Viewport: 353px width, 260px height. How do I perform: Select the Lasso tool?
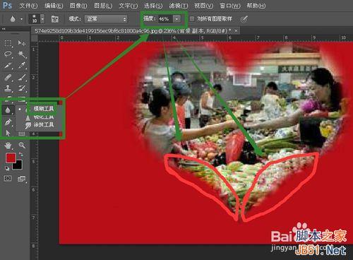coord(8,54)
